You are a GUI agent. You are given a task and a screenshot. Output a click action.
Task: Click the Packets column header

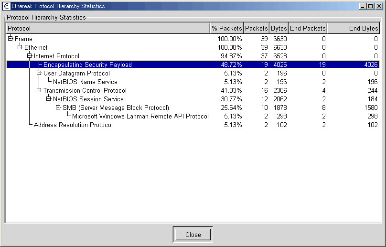256,28
